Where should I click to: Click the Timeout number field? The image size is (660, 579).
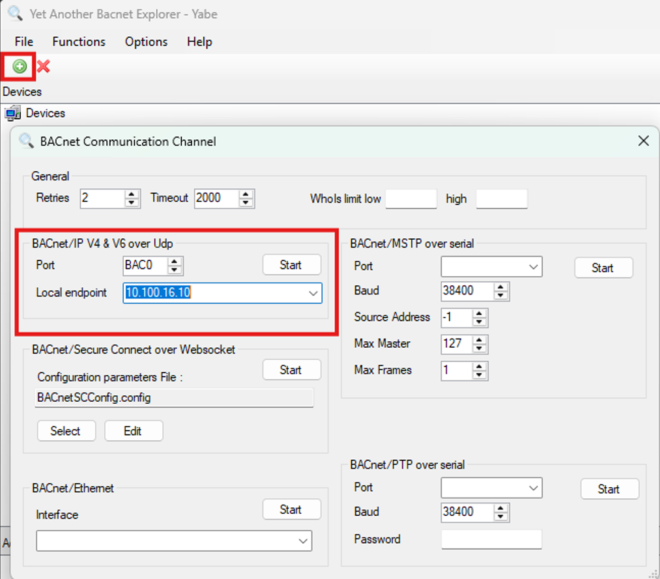click(217, 198)
